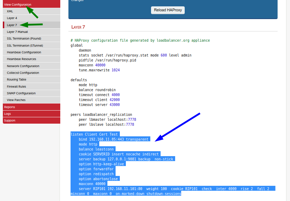
Task: Click the Reload HAProxy button
Action: (168, 10)
